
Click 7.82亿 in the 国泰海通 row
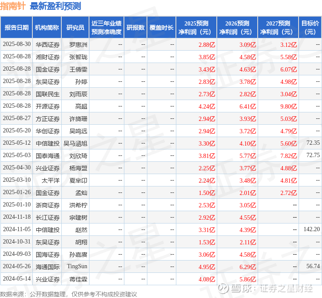pyautogui.click(x=288, y=156)
